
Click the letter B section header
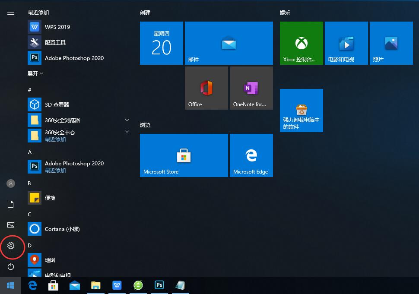pyautogui.click(x=29, y=183)
